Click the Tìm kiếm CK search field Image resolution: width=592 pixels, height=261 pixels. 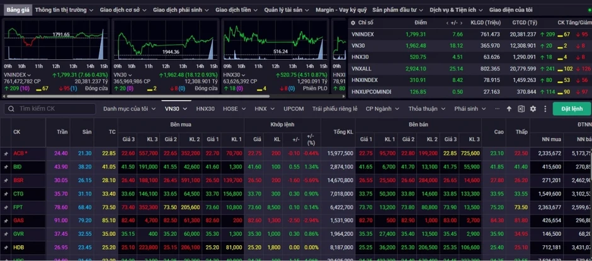click(50, 109)
